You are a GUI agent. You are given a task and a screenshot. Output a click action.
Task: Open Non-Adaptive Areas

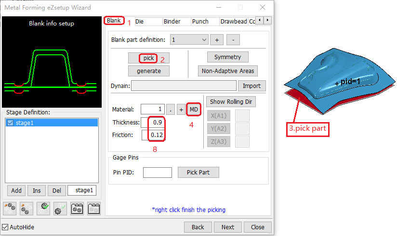pos(228,71)
